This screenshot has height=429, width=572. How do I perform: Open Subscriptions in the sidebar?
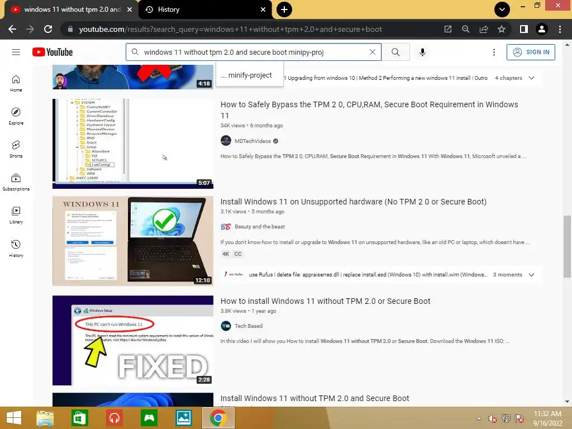tap(16, 182)
